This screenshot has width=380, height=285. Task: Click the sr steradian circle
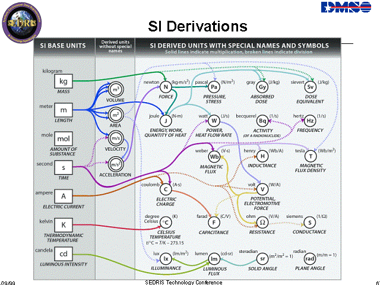(262, 259)
